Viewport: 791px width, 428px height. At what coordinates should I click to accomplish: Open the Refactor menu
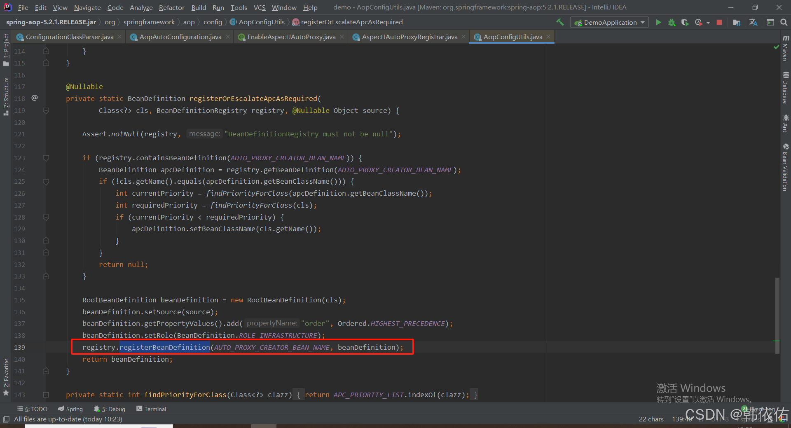[171, 7]
